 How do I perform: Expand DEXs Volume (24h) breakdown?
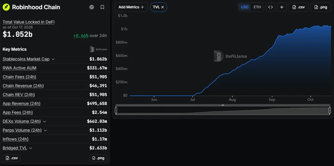tap(44, 121)
